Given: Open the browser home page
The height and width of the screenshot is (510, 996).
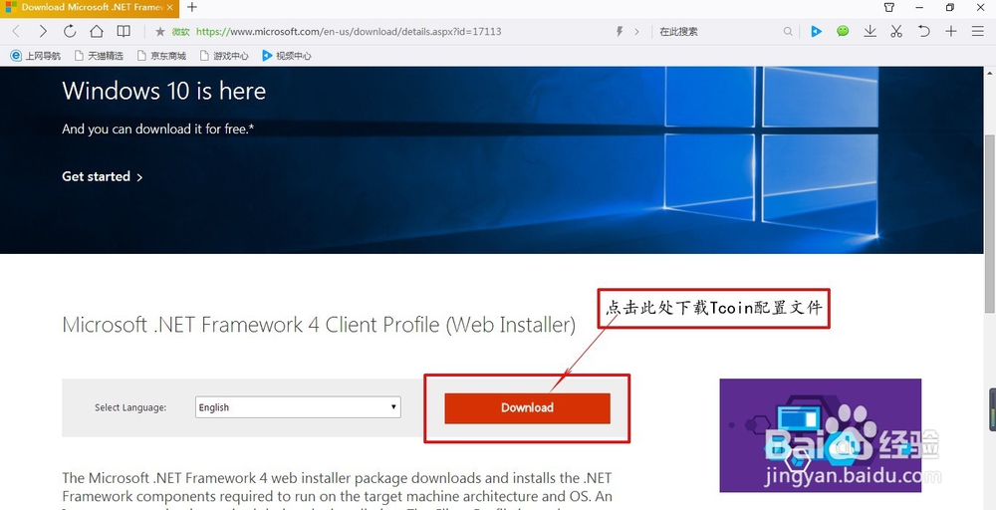Looking at the screenshot, I should click(97, 31).
